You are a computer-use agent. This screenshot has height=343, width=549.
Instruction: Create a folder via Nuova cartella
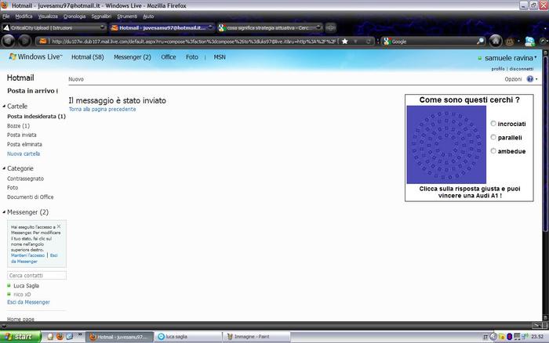24,153
